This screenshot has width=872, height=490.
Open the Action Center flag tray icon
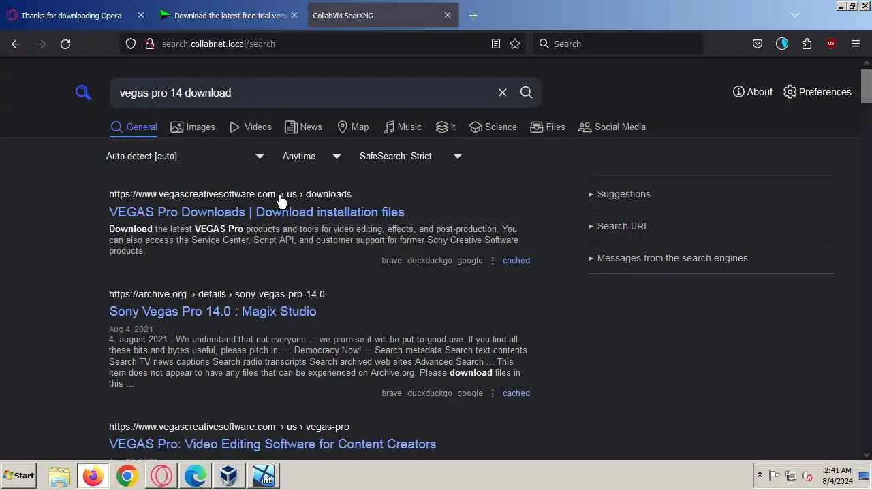click(775, 476)
